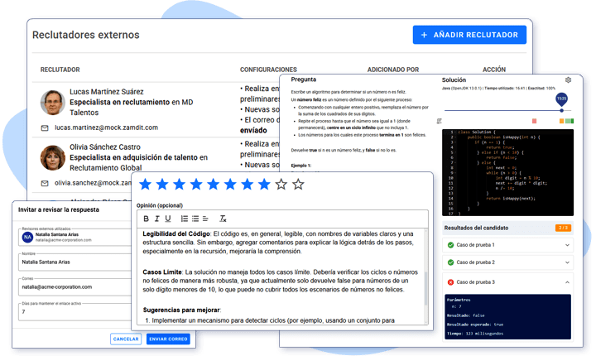This screenshot has width=596, height=356.
Task: Click the timeline slider handle at 15:25
Action: [x=562, y=110]
